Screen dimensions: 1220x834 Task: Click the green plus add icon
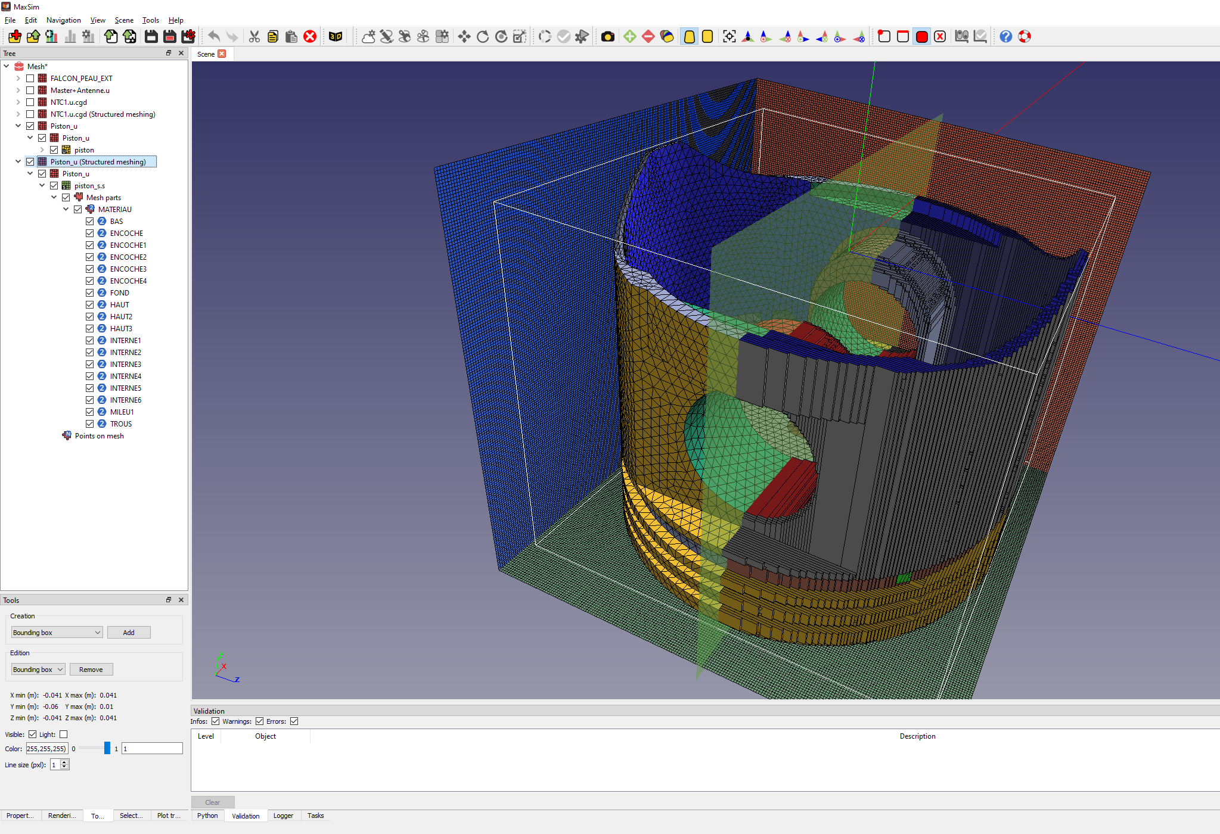[x=629, y=36]
